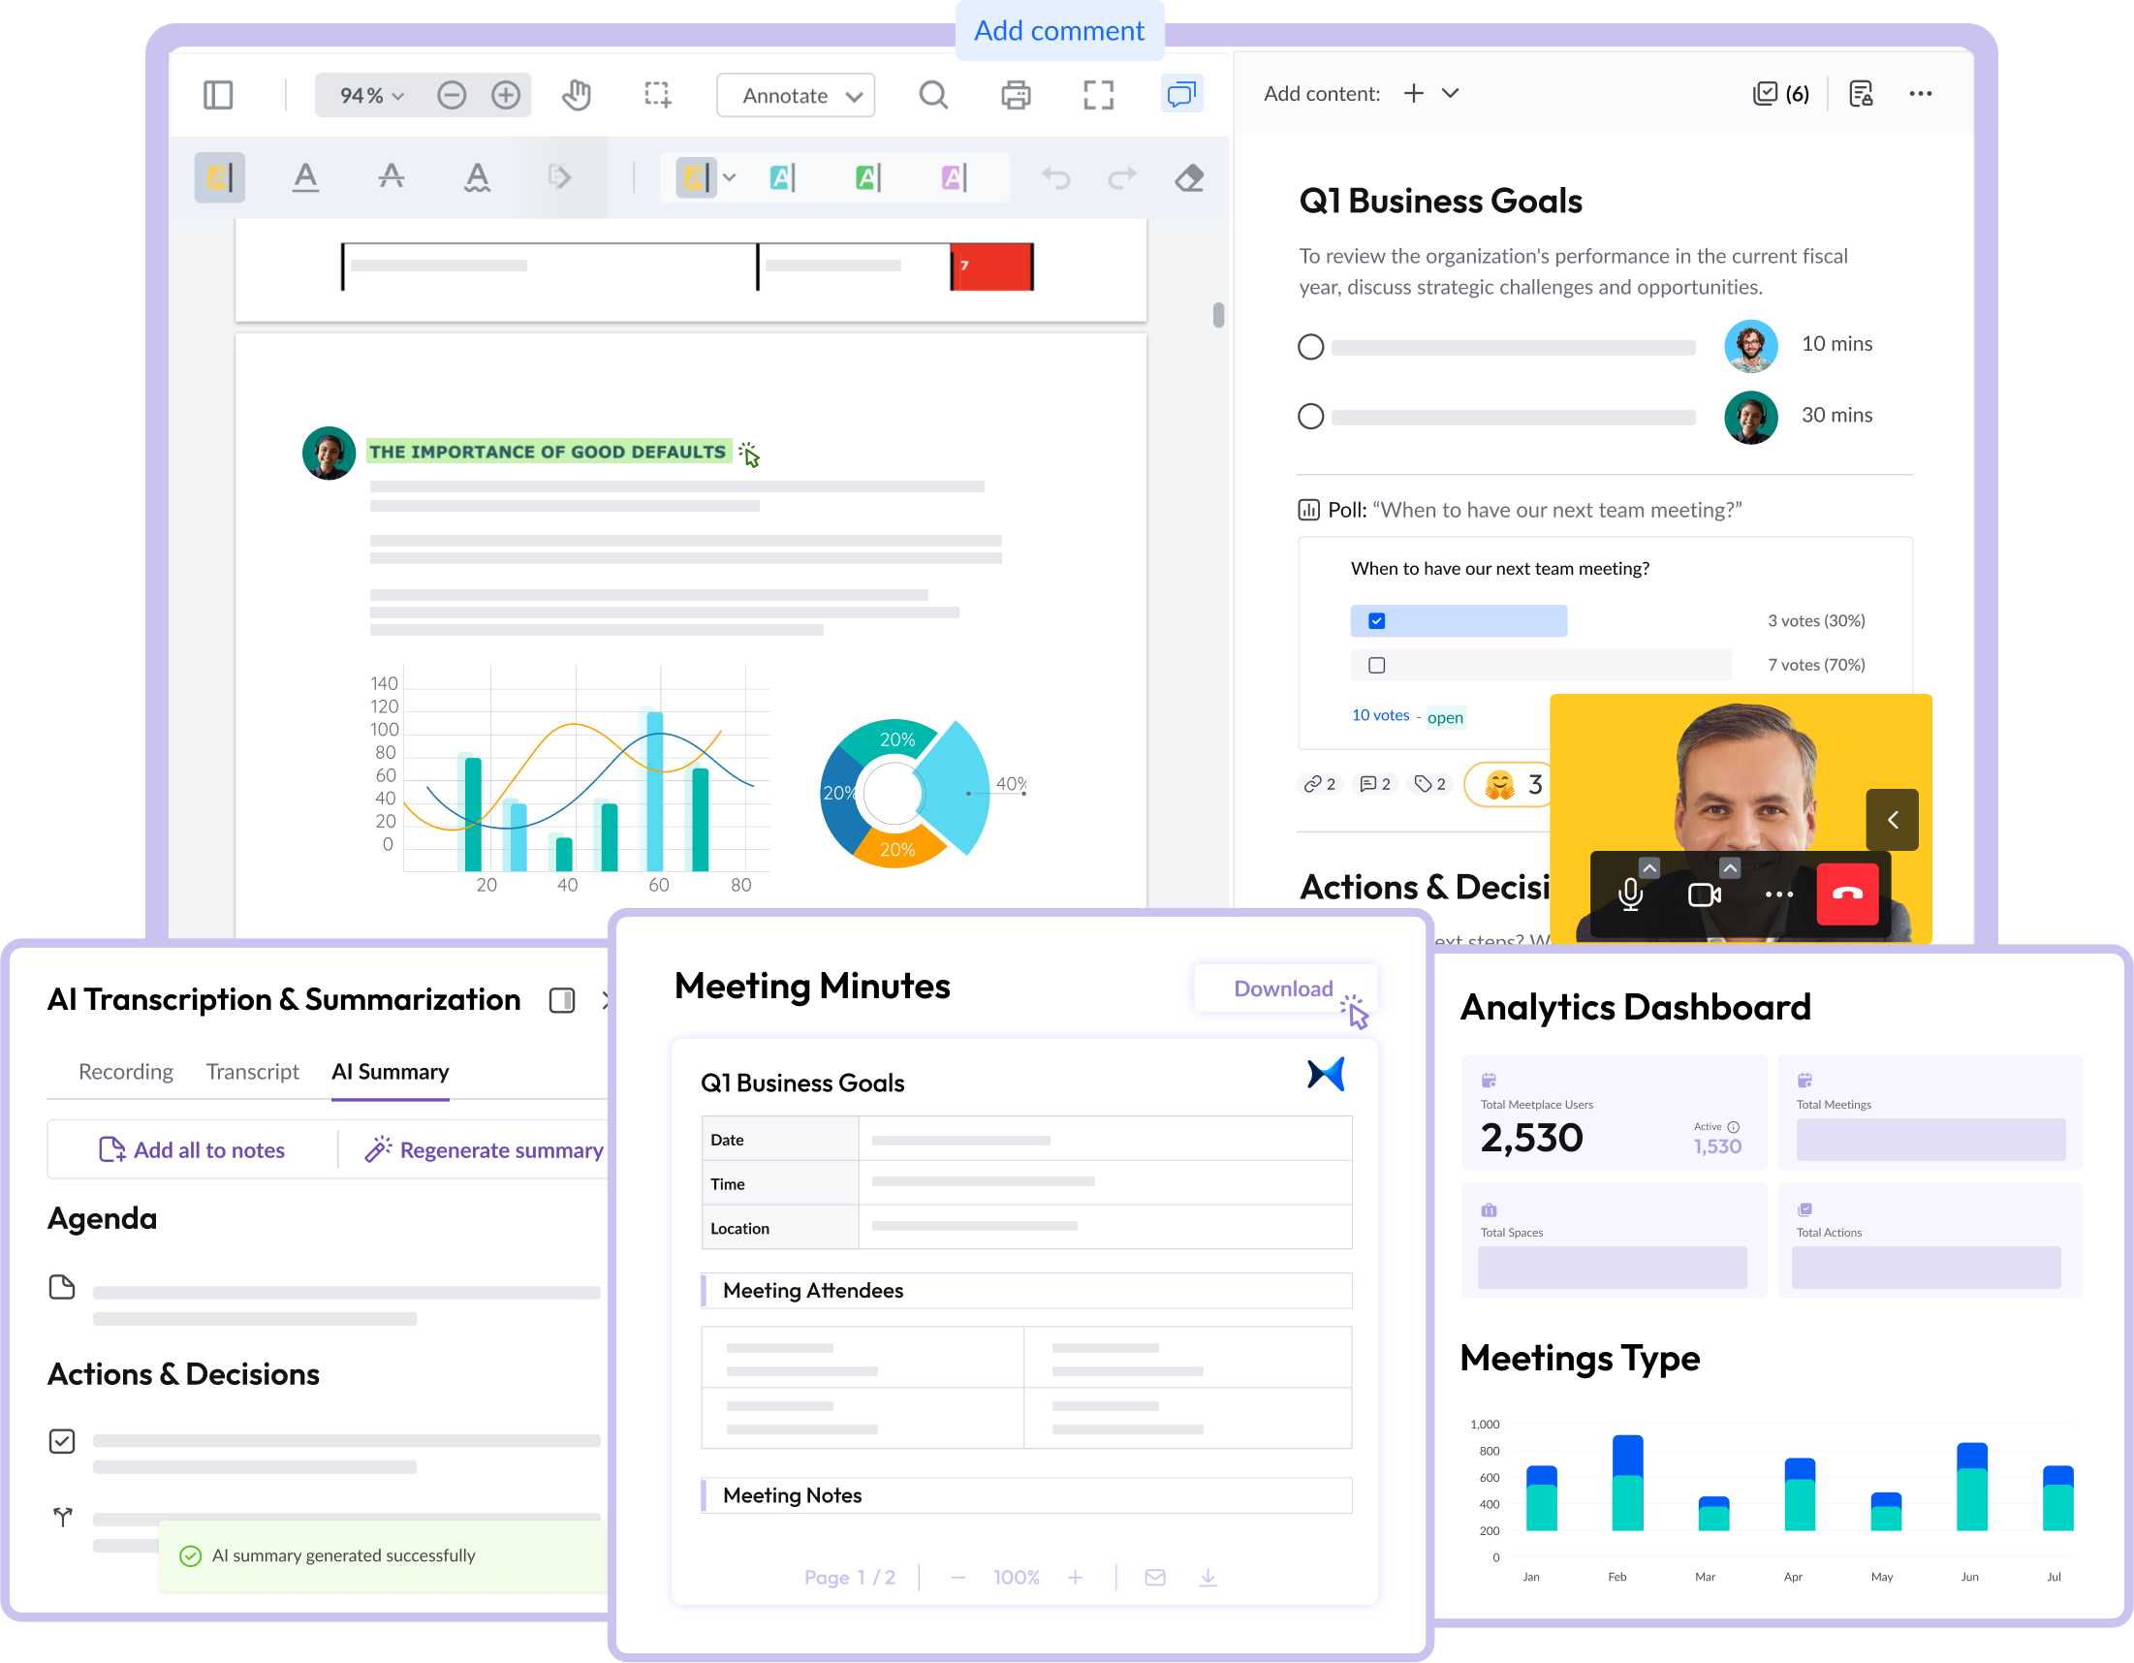
Task: Uncheck the 3 votes poll option
Action: coord(1377,620)
